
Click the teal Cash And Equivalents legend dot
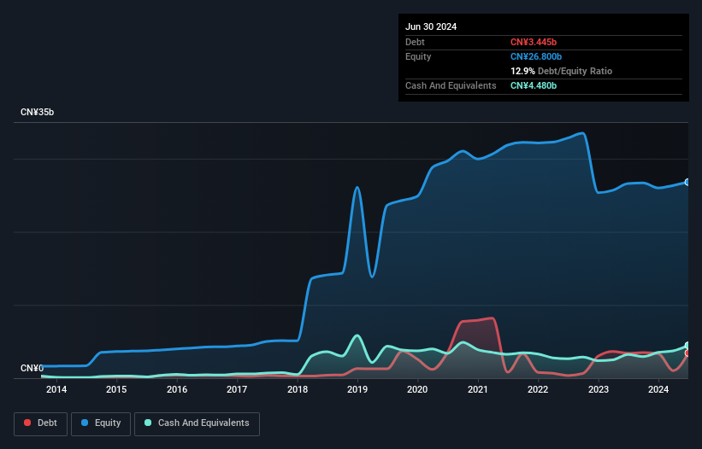click(148, 423)
